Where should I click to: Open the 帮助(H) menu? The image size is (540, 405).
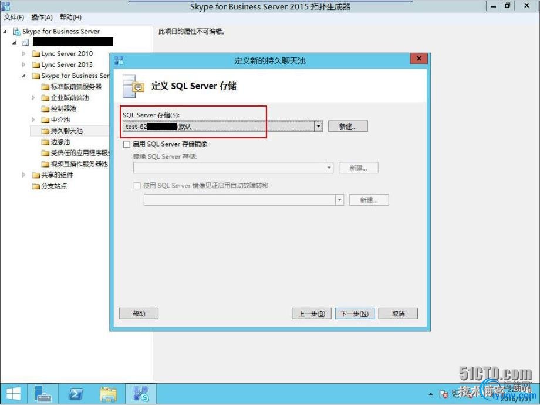pos(70,17)
